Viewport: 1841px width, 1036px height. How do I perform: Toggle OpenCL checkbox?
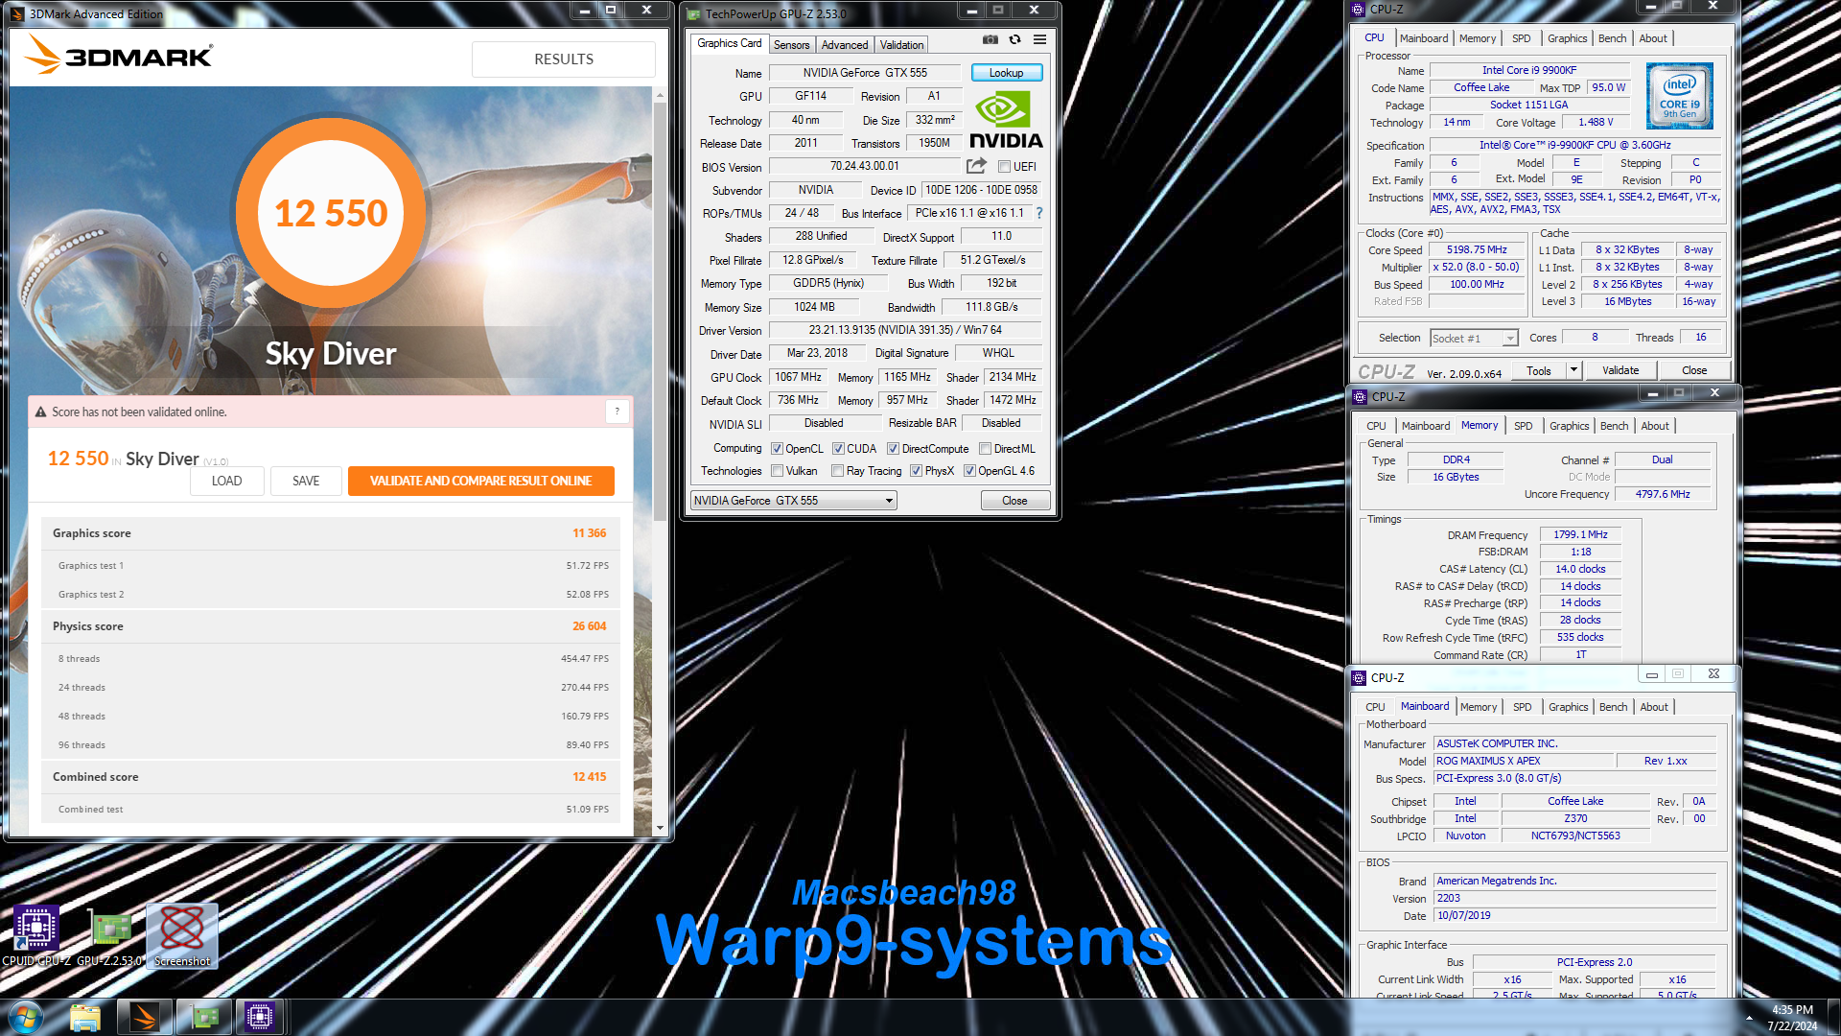pos(777,448)
